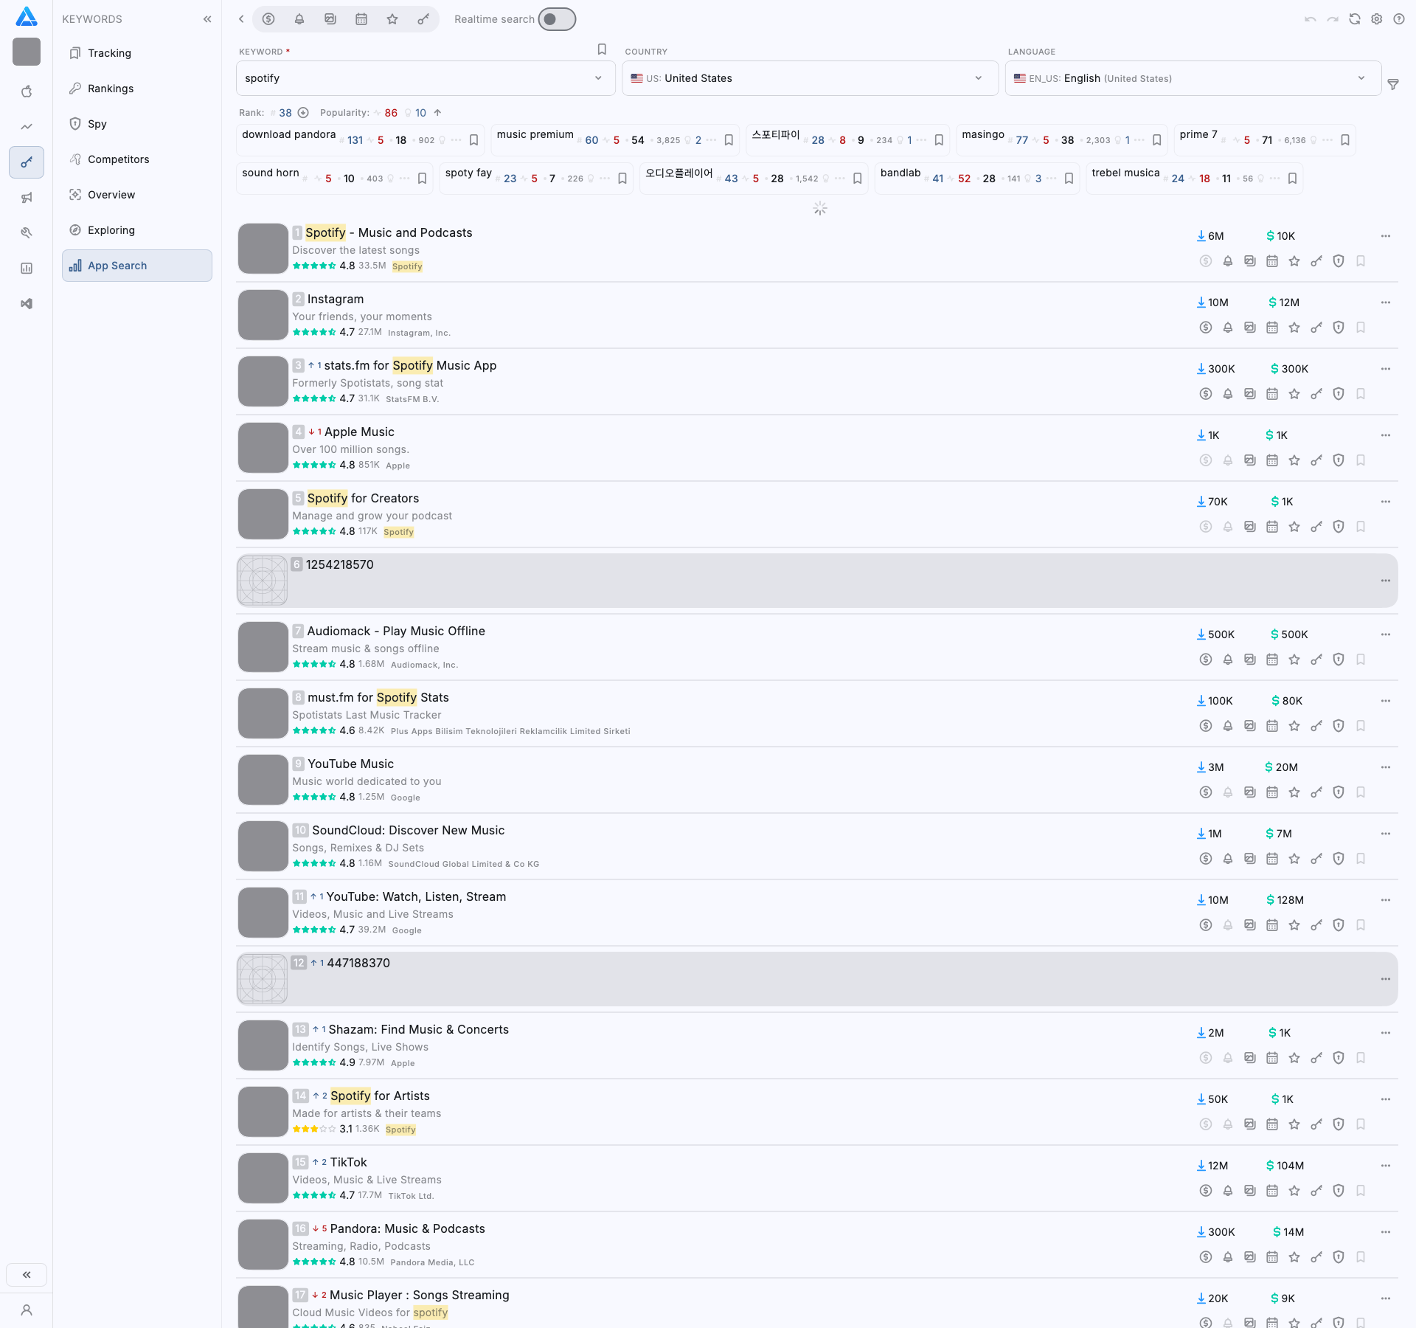Screen dimensions: 1416x1328
Task: Click the dollar icon in top toolbar
Action: coord(268,19)
